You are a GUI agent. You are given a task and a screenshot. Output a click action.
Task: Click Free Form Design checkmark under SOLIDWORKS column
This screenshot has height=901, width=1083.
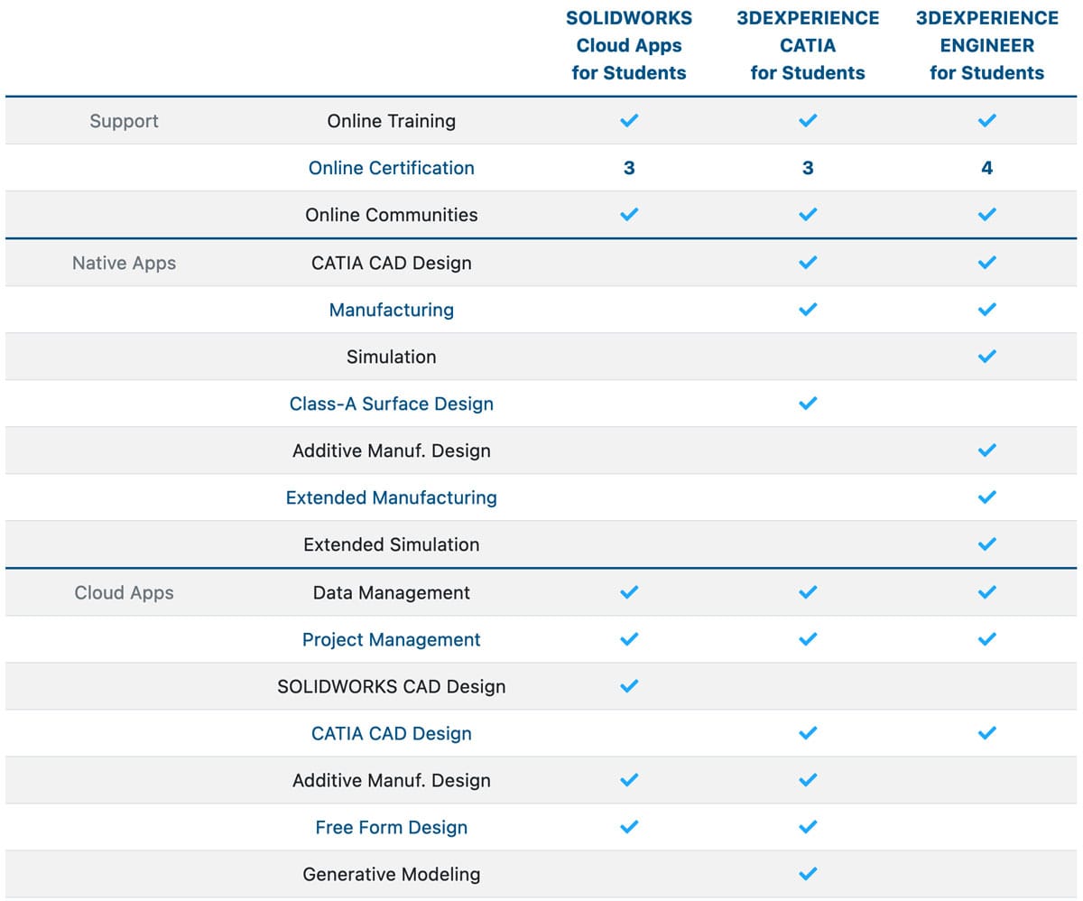[x=629, y=827]
